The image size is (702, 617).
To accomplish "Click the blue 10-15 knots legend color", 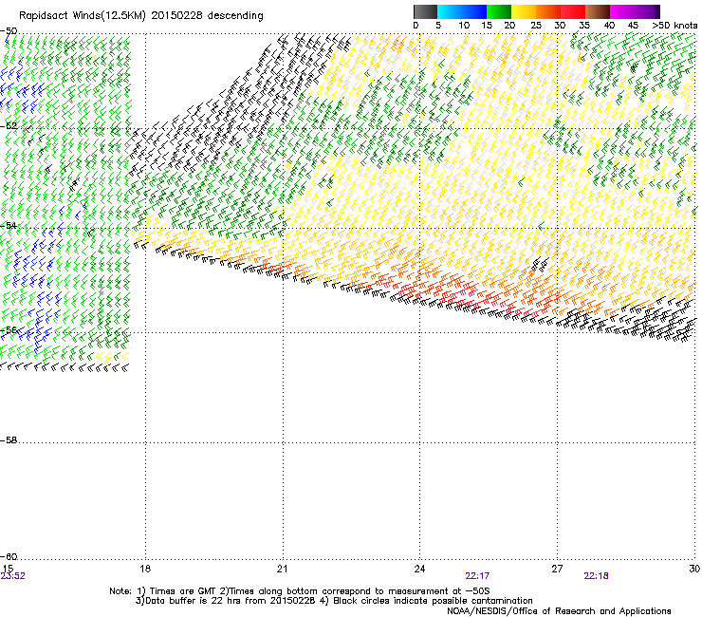I will click(x=474, y=11).
